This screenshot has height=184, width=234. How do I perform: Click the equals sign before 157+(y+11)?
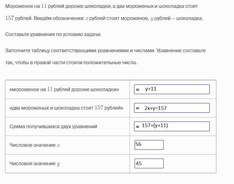click(x=137, y=127)
